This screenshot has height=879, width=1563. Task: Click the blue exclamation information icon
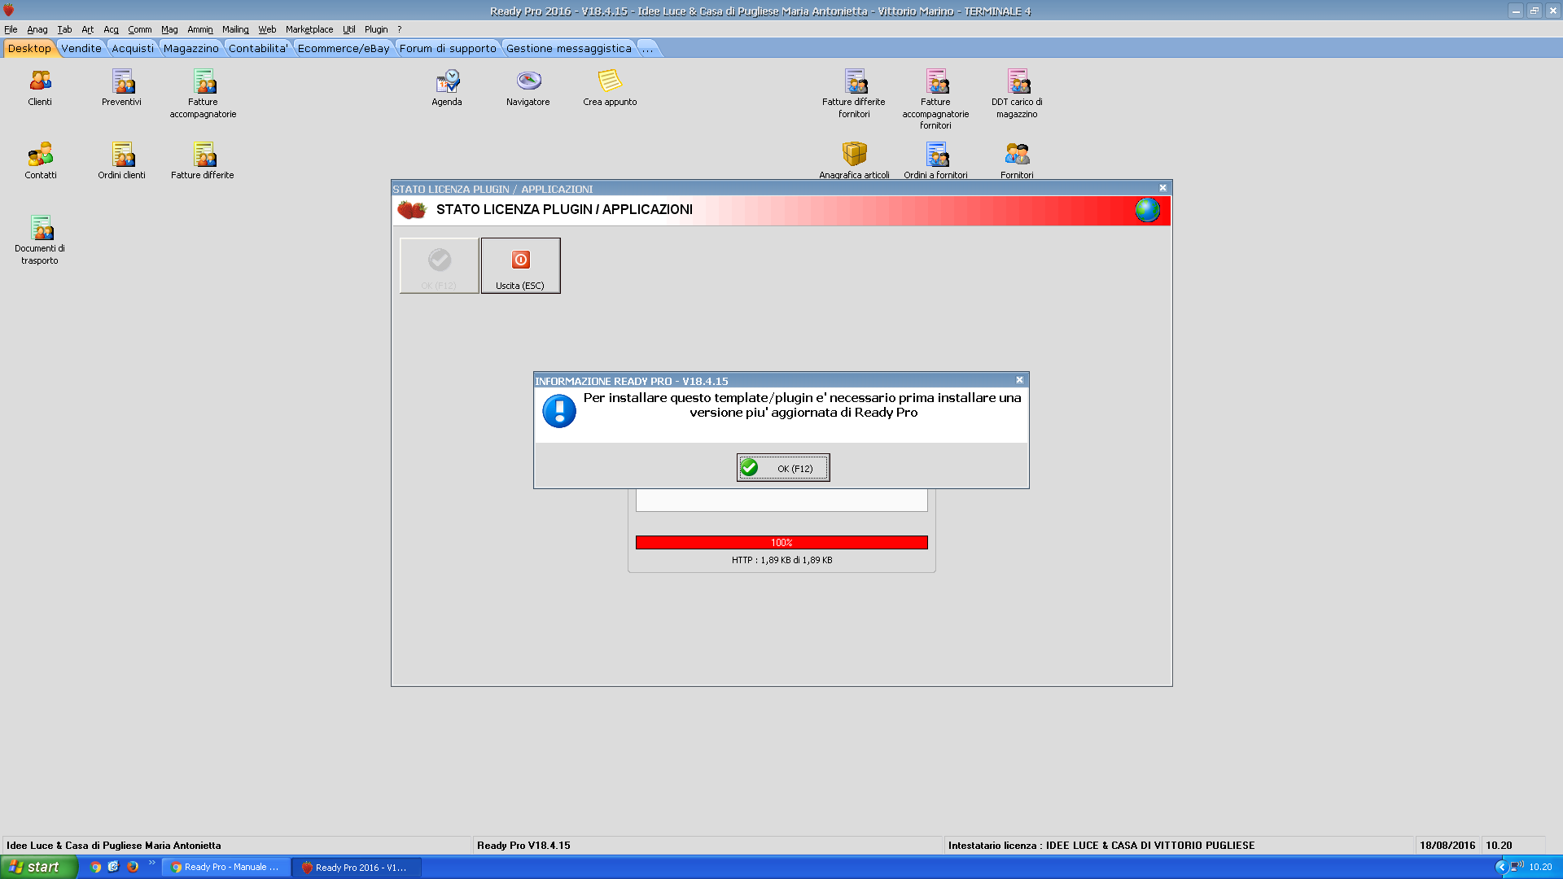(x=559, y=411)
